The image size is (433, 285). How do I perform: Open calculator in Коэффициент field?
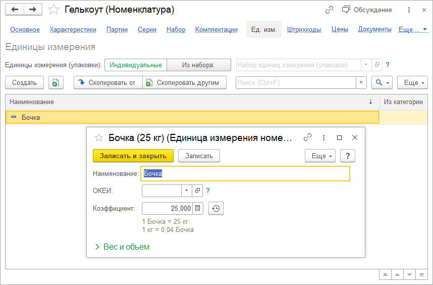pyautogui.click(x=198, y=208)
